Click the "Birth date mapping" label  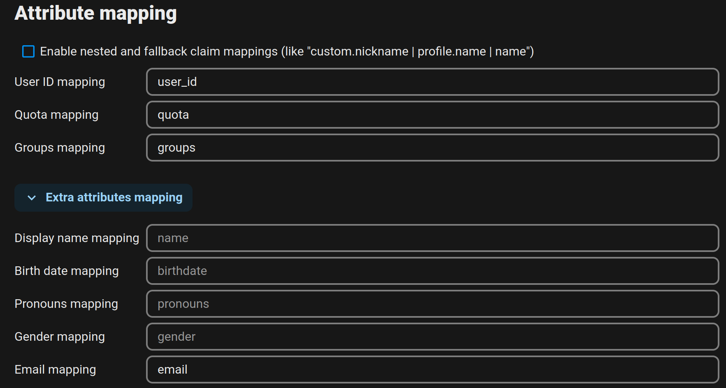pyautogui.click(x=66, y=271)
